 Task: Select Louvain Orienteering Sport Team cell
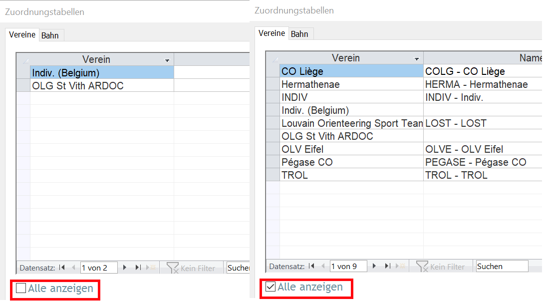click(x=351, y=123)
